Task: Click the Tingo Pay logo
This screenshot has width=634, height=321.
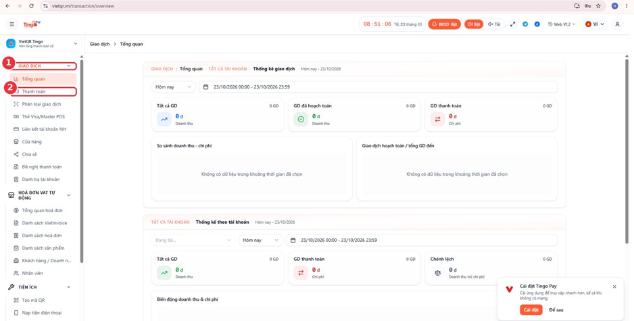Action: [x=32, y=24]
